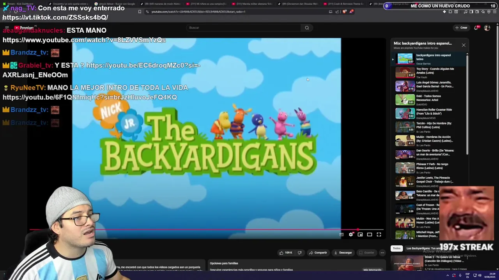The width and height of the screenshot is (499, 280).
Task: Like the video with 109 K likes
Action: tap(286, 253)
